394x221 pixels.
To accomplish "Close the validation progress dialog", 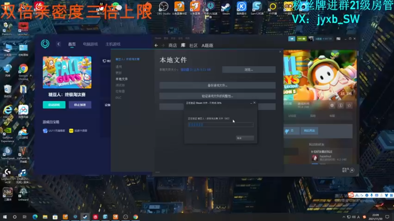I will point(255,103).
